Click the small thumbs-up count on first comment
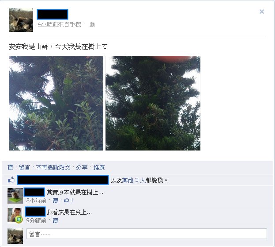 coord(69,201)
